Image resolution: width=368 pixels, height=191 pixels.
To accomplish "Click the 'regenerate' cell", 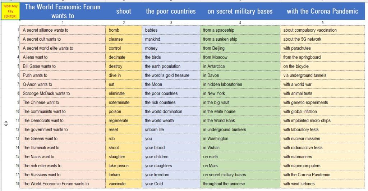I will [118, 120].
